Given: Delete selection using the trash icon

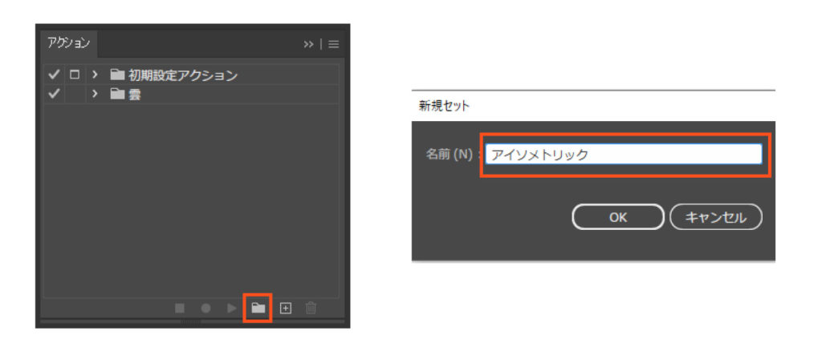Looking at the screenshot, I should tap(311, 308).
